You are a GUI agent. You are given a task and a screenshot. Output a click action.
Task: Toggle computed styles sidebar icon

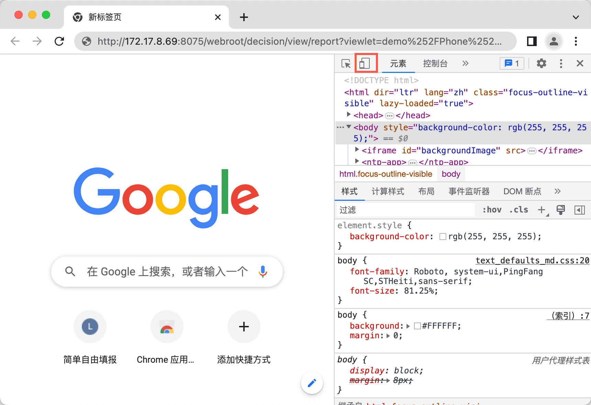pos(580,210)
